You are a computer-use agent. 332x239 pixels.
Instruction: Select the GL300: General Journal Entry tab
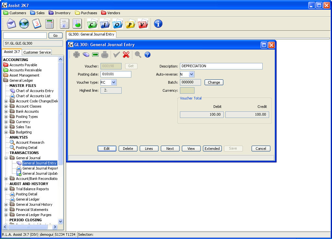(91, 34)
